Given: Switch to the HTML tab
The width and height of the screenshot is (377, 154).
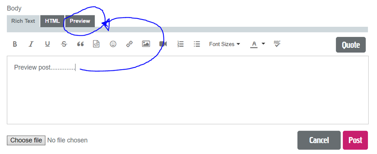Looking at the screenshot, I should 52,21.
